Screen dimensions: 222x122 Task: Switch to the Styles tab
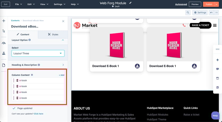click(53, 34)
